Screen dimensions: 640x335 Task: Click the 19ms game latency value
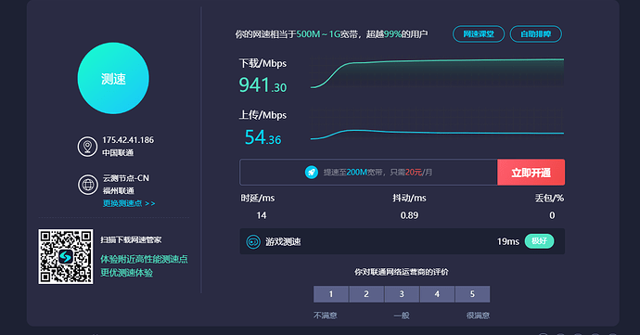pyautogui.click(x=508, y=241)
